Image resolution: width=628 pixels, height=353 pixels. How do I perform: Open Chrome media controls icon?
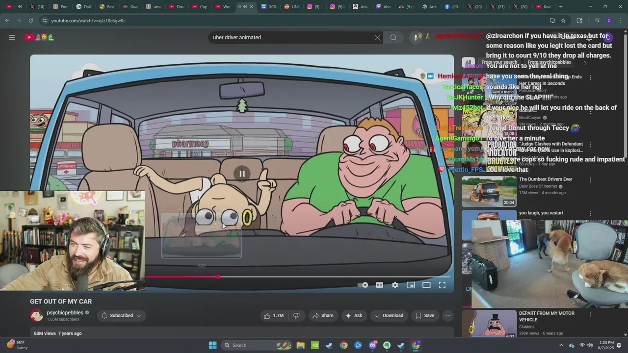point(597,21)
